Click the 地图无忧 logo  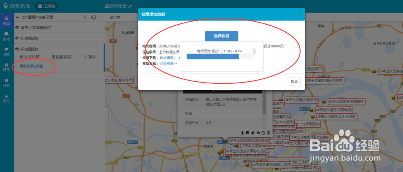pyautogui.click(x=17, y=6)
